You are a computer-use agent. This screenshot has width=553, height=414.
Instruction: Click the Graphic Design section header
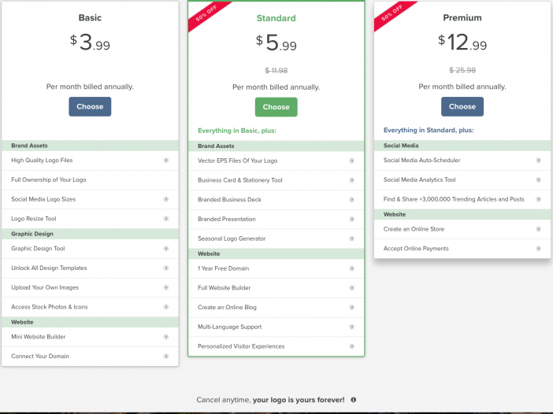pos(90,234)
